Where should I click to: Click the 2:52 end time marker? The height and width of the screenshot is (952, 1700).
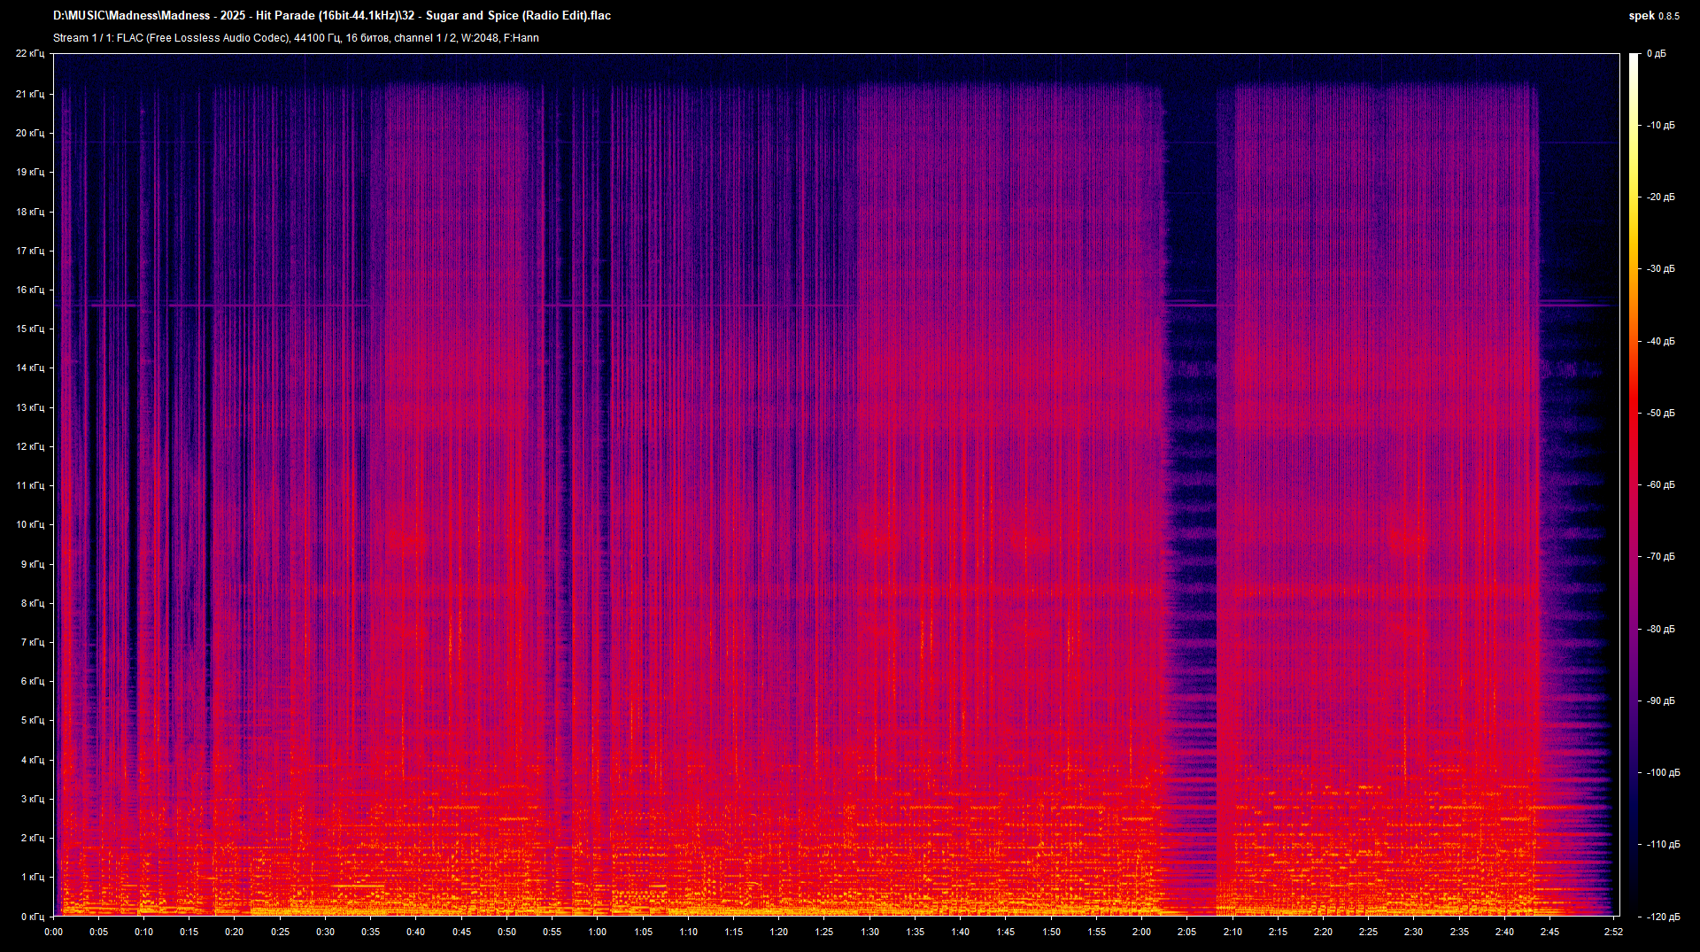(1613, 932)
